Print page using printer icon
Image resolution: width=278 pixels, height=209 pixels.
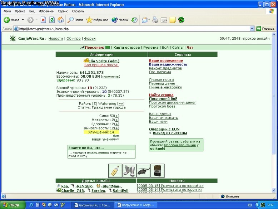(x=155, y=20)
